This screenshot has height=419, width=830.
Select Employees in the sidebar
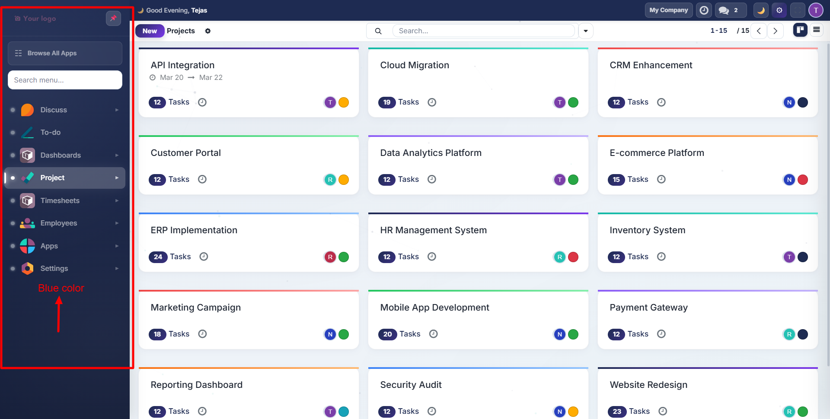58,223
